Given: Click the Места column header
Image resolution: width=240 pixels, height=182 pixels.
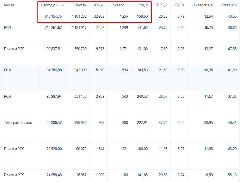Looking at the screenshot, I should (9, 5).
